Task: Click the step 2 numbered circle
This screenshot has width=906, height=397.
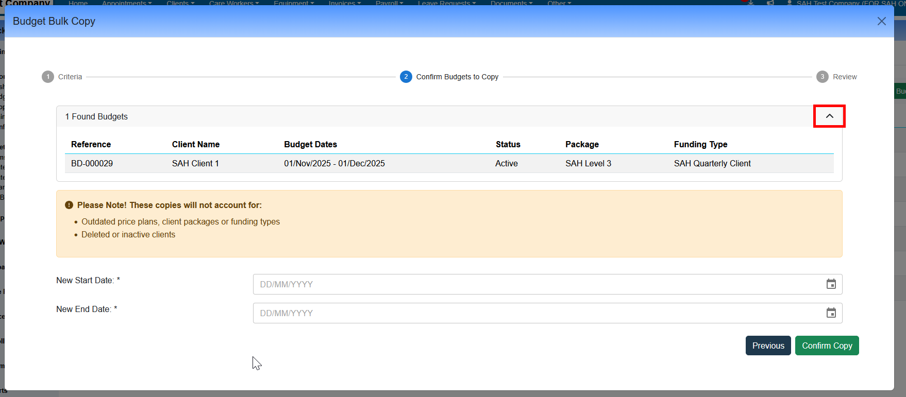Action: point(406,77)
